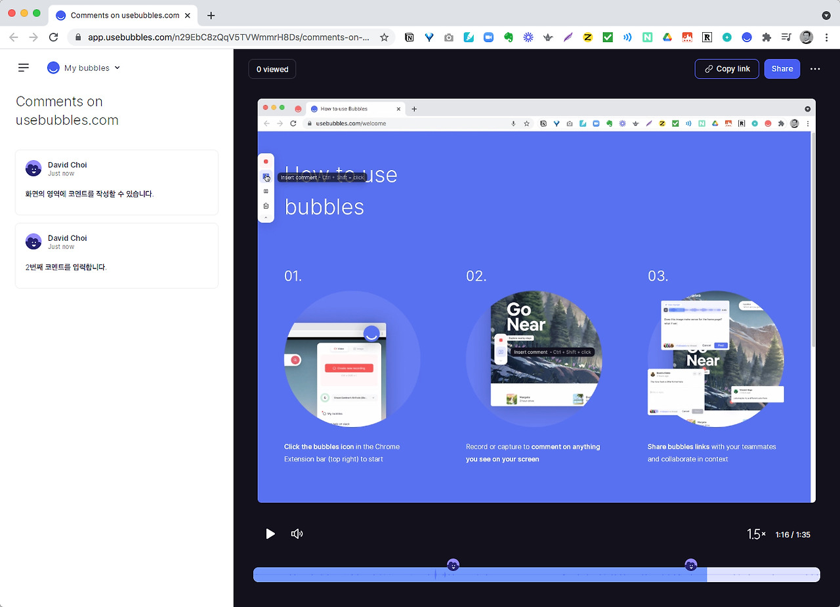Click the avatar on the 화면의 영역에 comment

click(x=33, y=169)
